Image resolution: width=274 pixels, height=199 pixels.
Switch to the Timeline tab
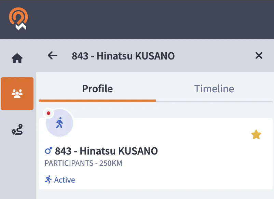[x=214, y=89]
